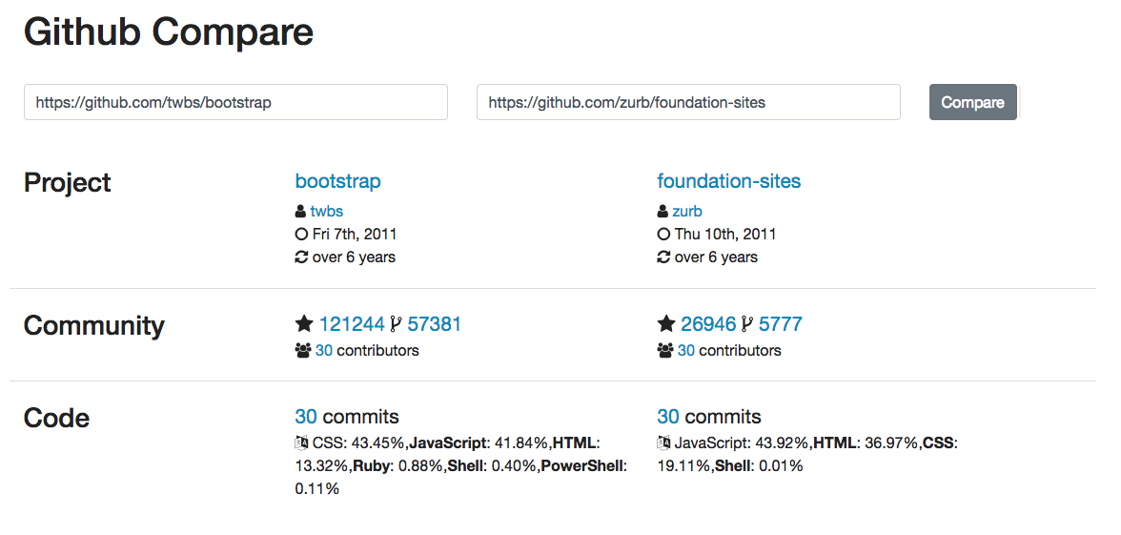Click the circle icon beside Thu 10th, 2011

click(663, 234)
